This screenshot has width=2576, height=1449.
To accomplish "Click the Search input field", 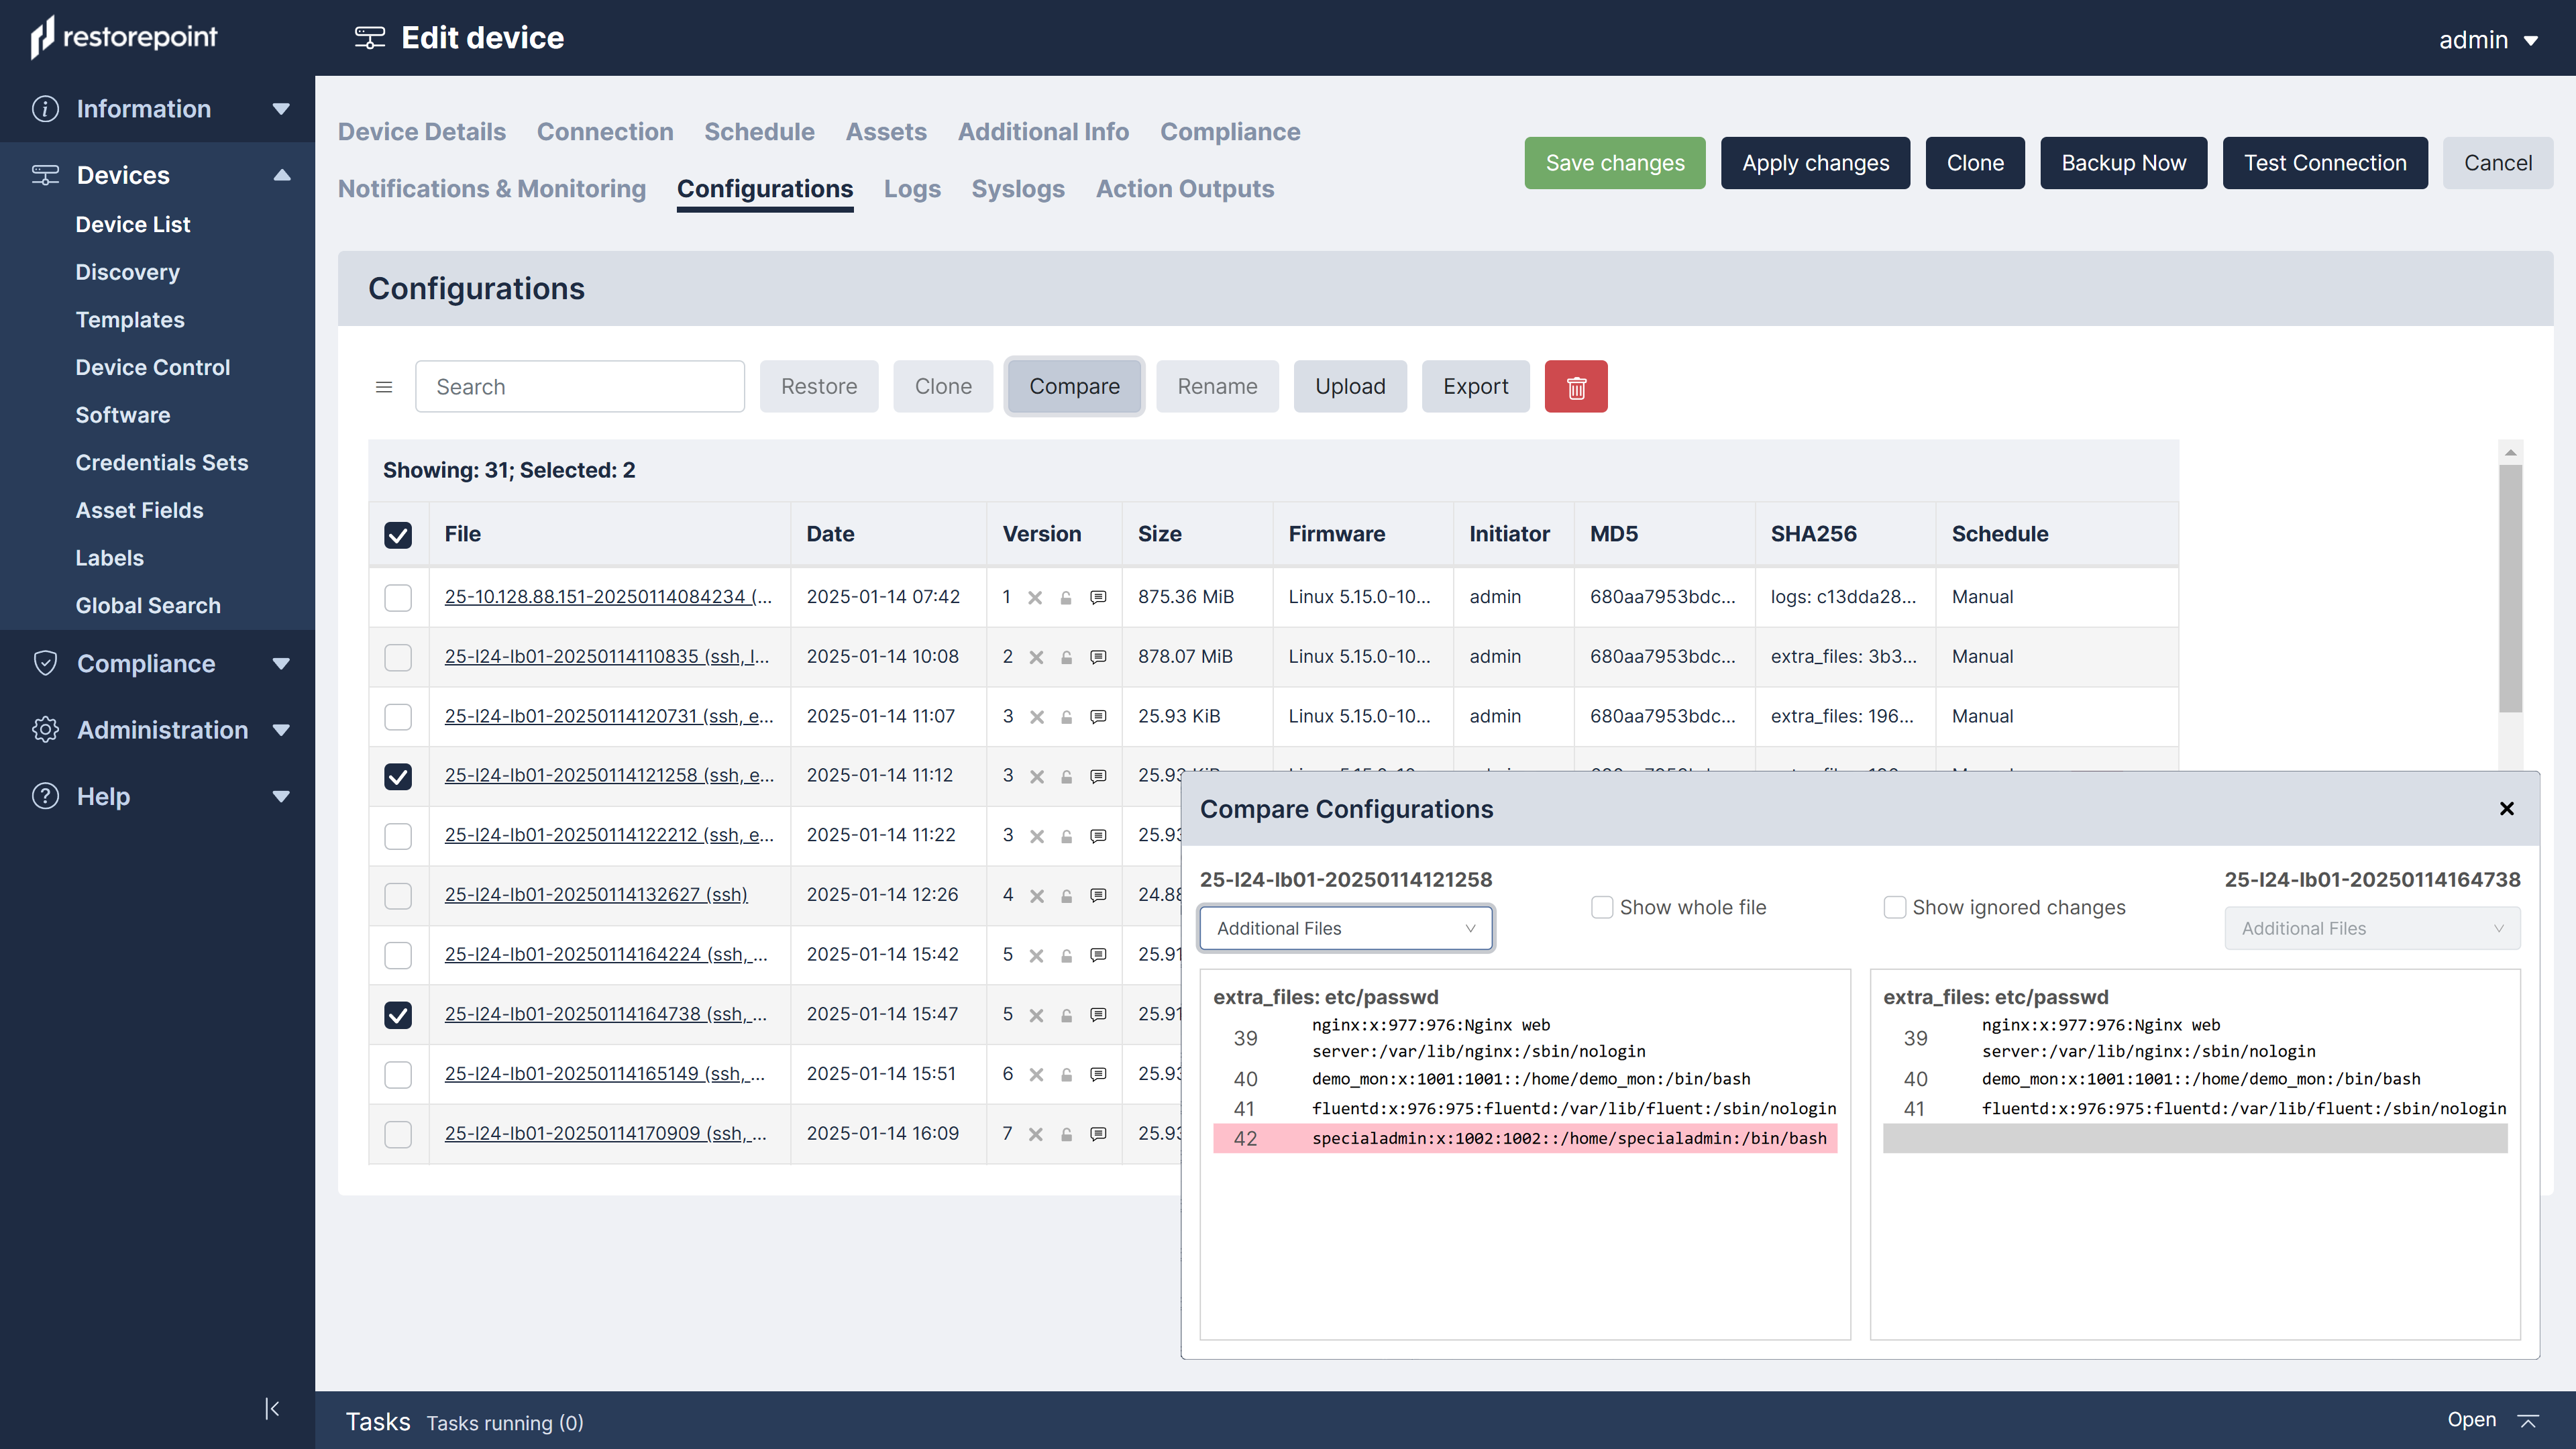I will (x=580, y=386).
